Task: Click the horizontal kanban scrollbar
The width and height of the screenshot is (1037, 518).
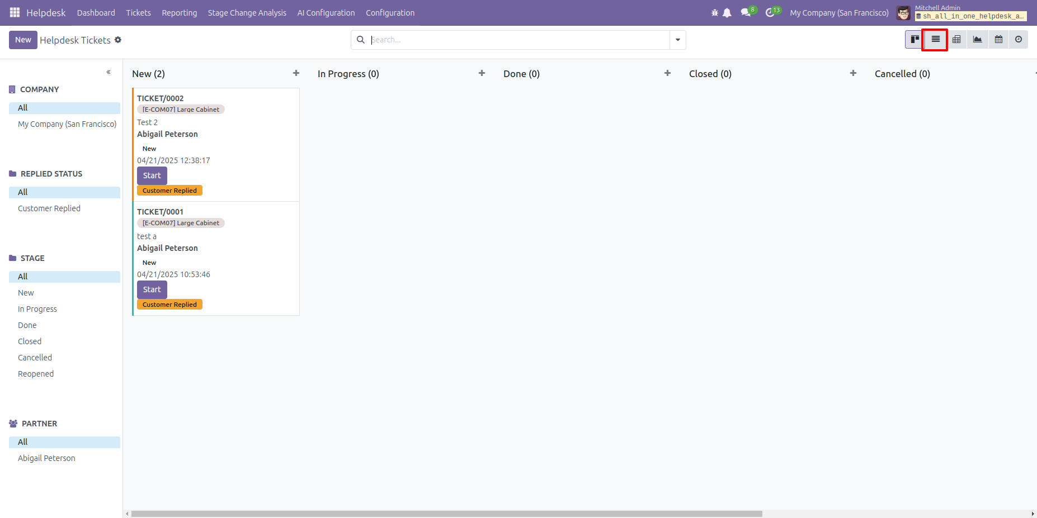Action: (x=446, y=514)
